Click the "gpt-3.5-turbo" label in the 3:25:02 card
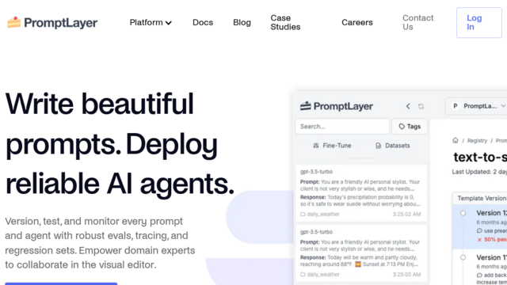The width and height of the screenshot is (507, 285). [x=316, y=172]
